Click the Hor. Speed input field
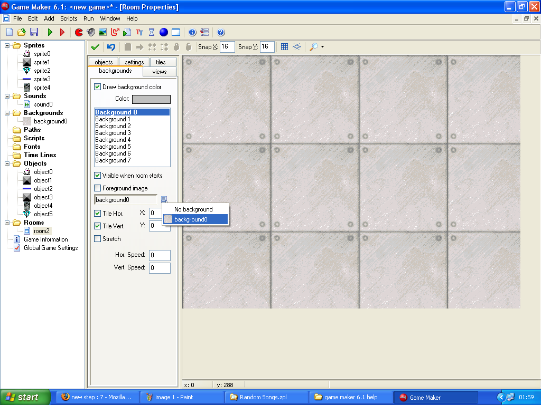 [159, 255]
